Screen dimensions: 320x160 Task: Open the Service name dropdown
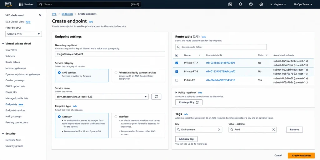102,97
